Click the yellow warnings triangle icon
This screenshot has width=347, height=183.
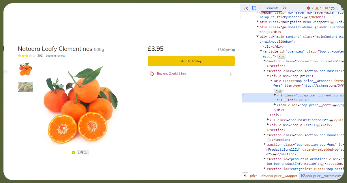coord(317,8)
